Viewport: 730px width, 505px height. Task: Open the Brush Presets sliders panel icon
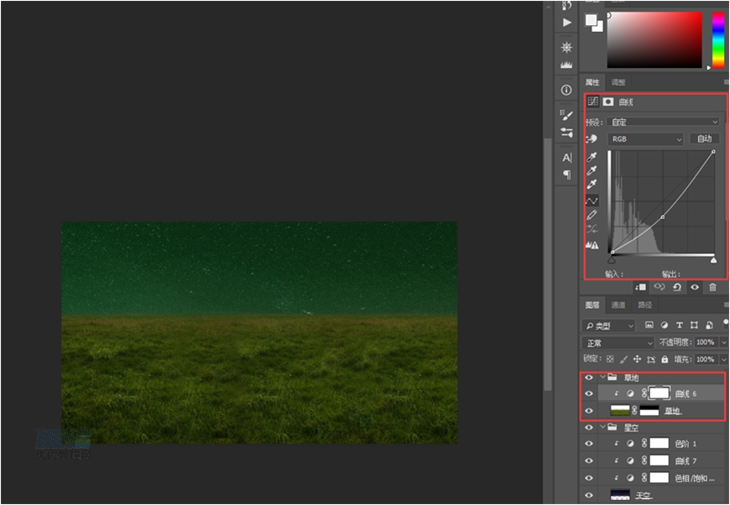pos(566,133)
